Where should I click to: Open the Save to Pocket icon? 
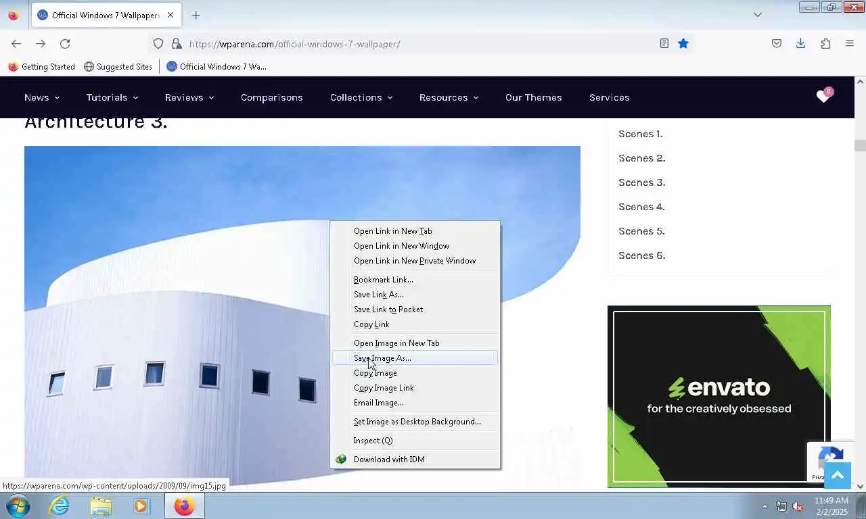click(x=777, y=44)
